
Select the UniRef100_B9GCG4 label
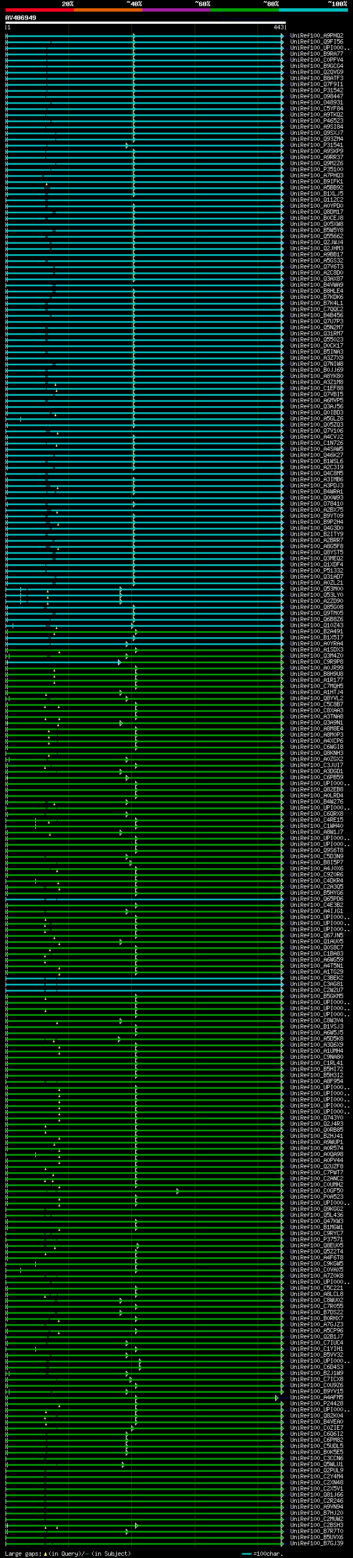pyautogui.click(x=317, y=66)
